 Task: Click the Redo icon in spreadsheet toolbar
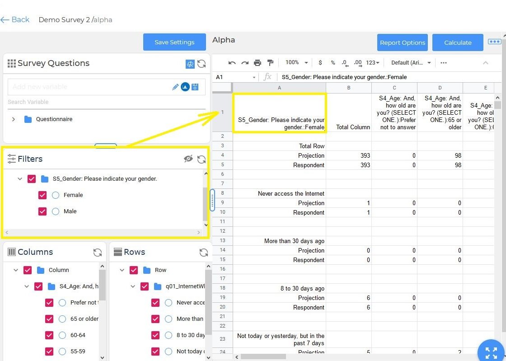tap(245, 63)
